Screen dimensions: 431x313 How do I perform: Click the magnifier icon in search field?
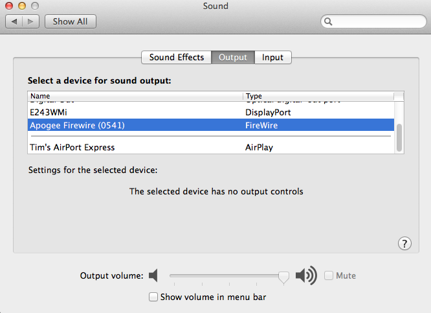[329, 21]
